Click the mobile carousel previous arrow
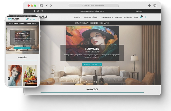 click(9, 78)
